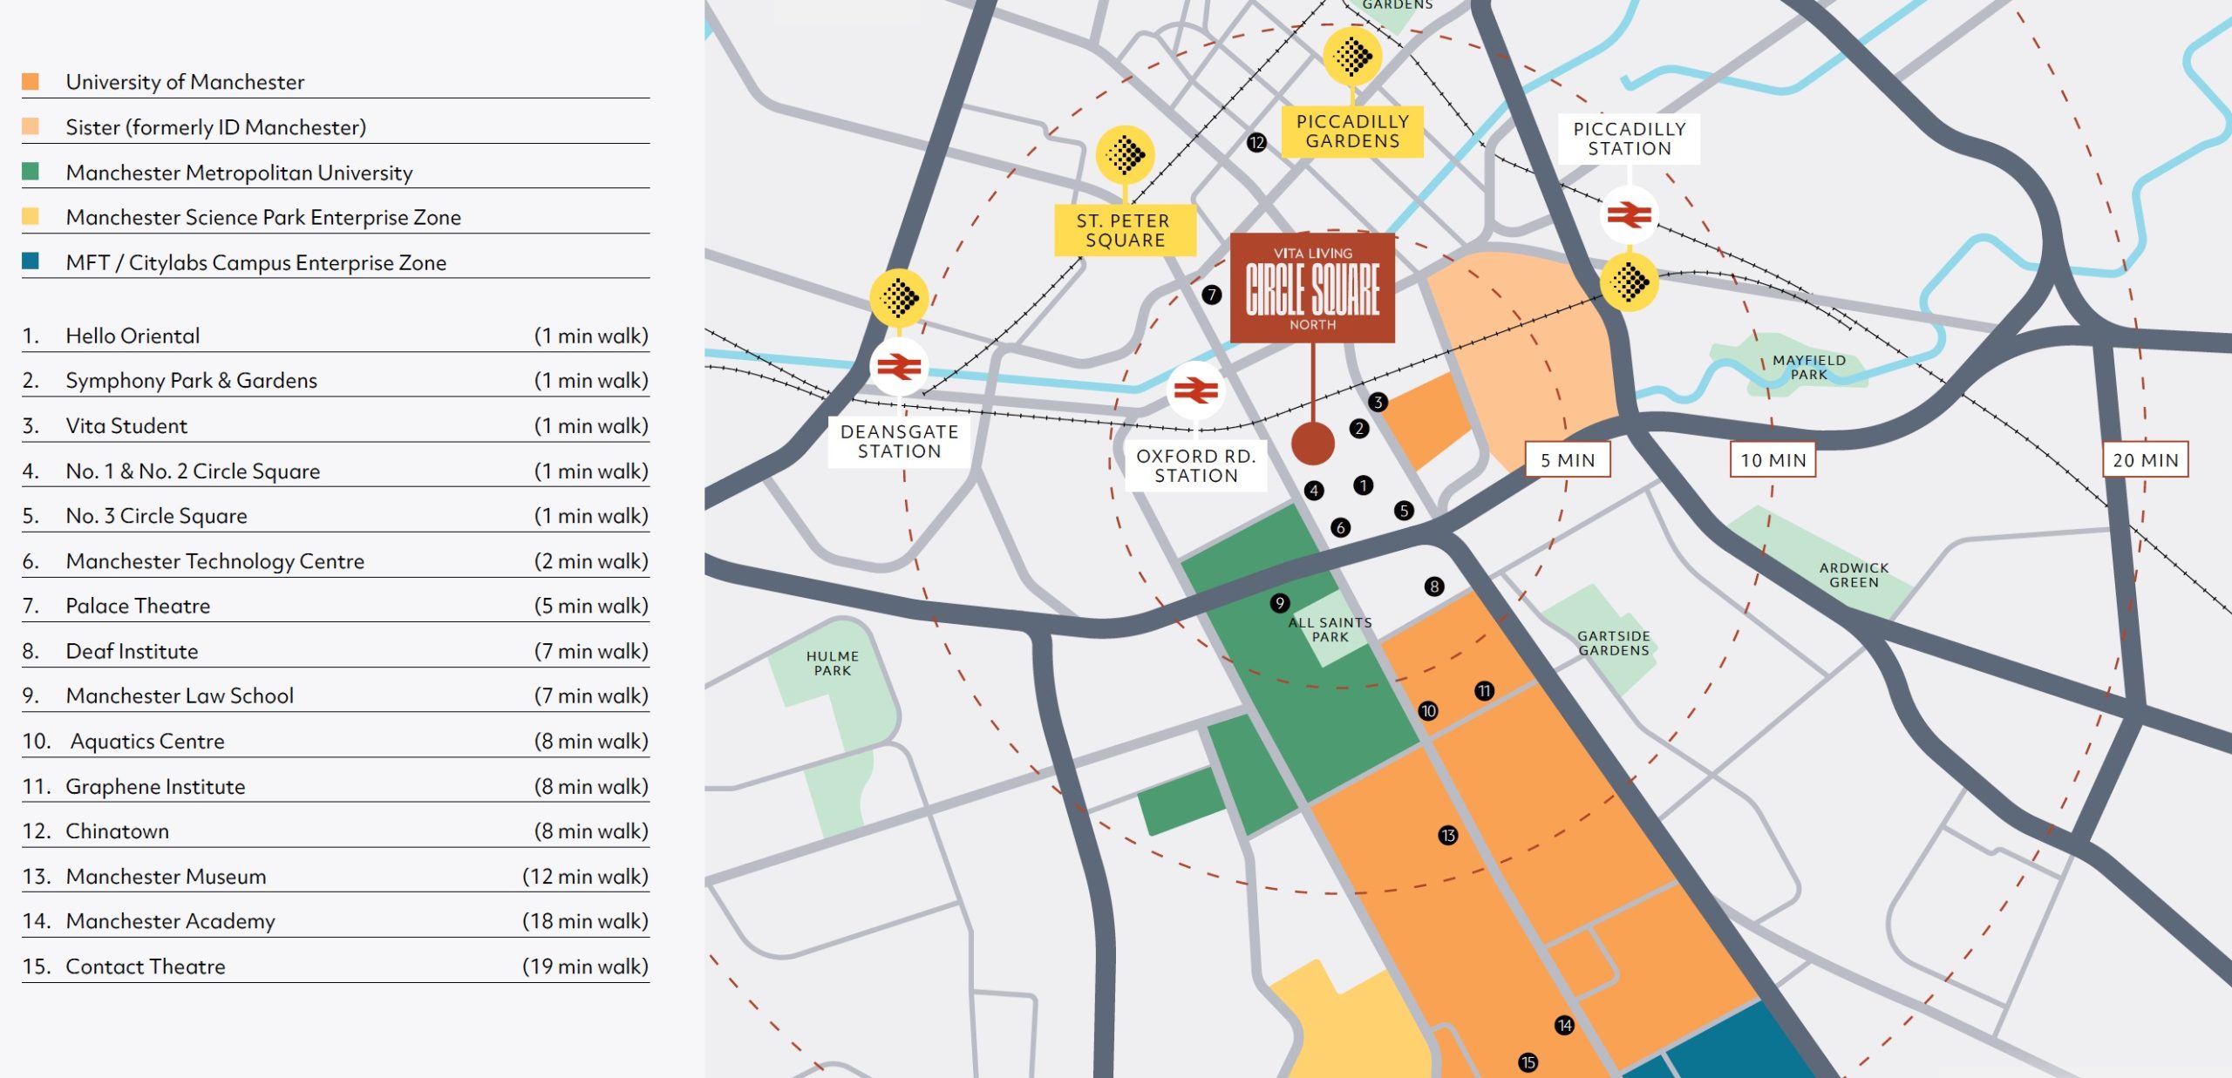This screenshot has width=2232, height=1078.
Task: Click the Deansgate Station white label
Action: pos(899,441)
